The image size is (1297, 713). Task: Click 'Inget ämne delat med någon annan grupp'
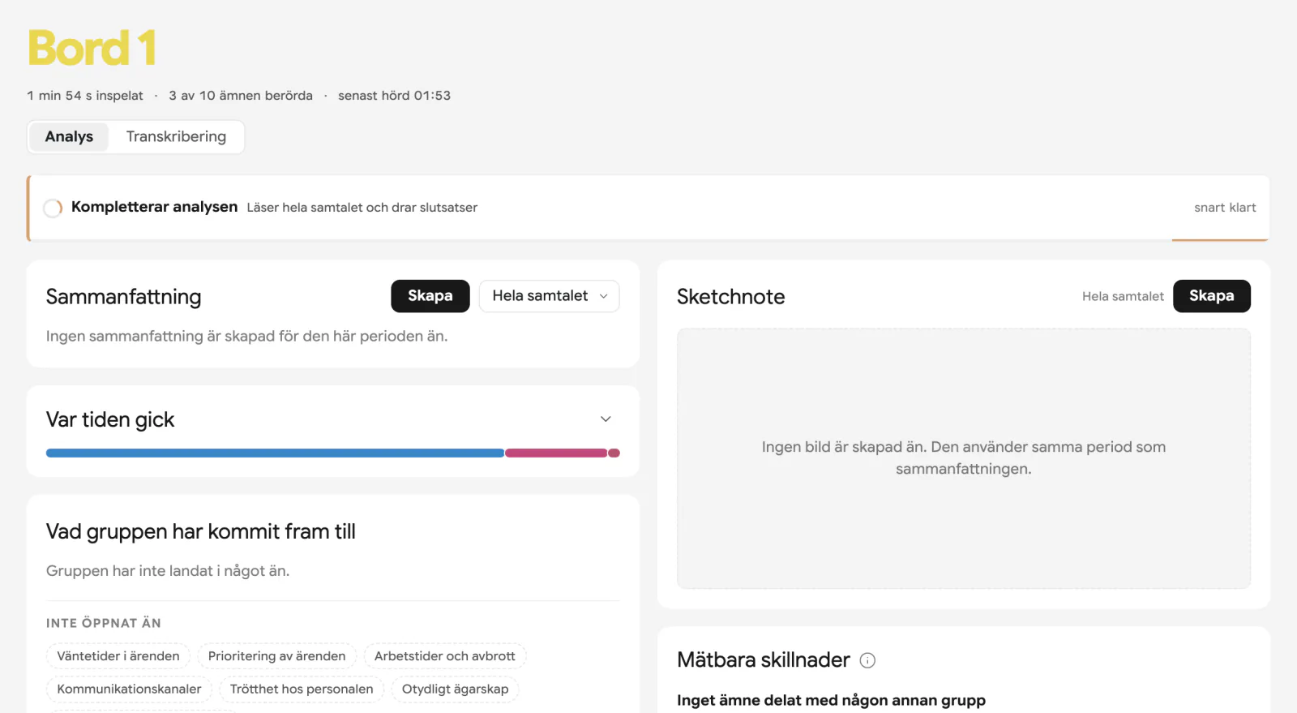tap(832, 700)
